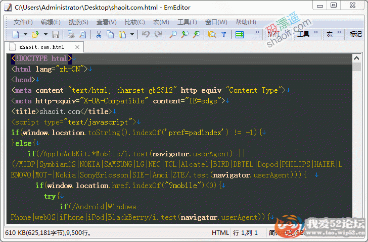Click the <html lang="zh-CN"> line
368x242 pixels.
point(52,69)
